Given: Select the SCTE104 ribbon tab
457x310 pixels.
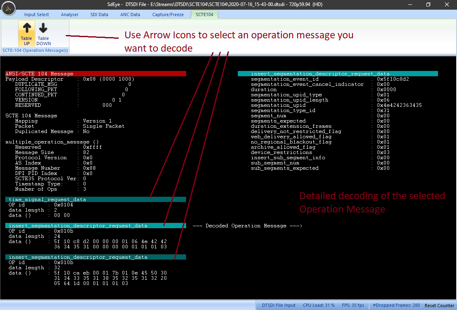Looking at the screenshot, I should [204, 15].
